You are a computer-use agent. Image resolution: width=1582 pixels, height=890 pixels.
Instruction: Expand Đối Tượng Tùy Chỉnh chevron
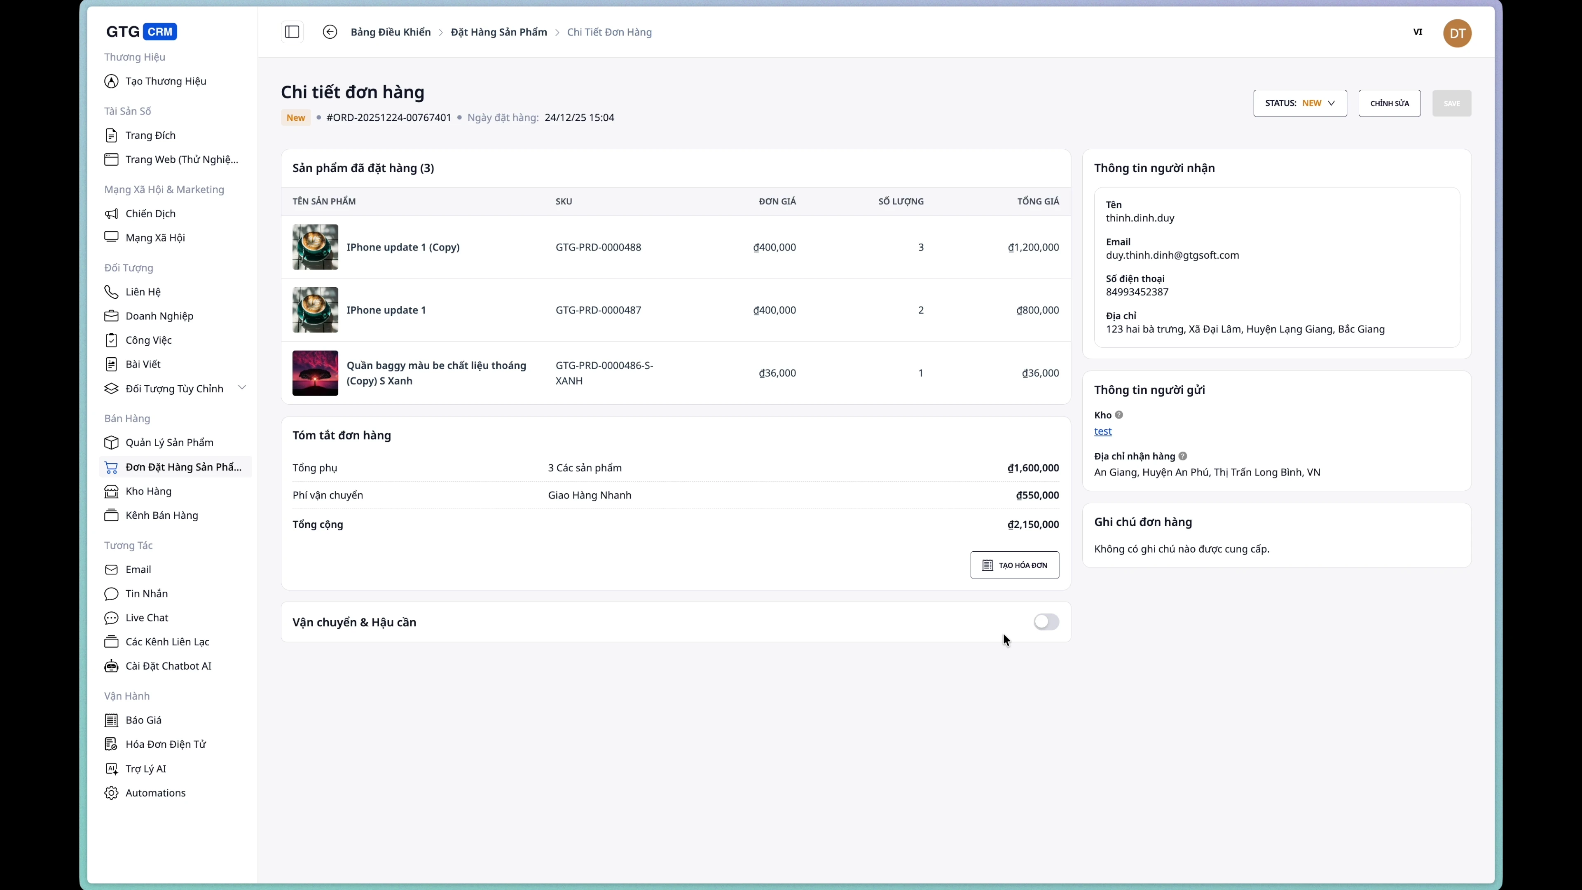point(242,388)
